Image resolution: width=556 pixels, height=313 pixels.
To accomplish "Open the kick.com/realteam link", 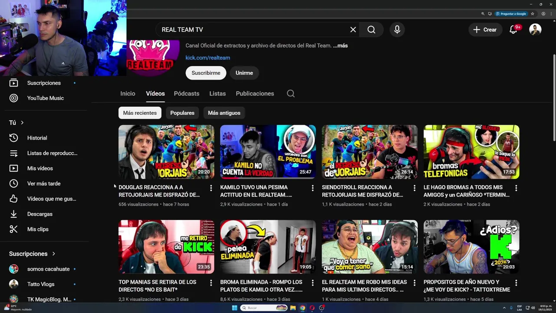I will (x=208, y=58).
